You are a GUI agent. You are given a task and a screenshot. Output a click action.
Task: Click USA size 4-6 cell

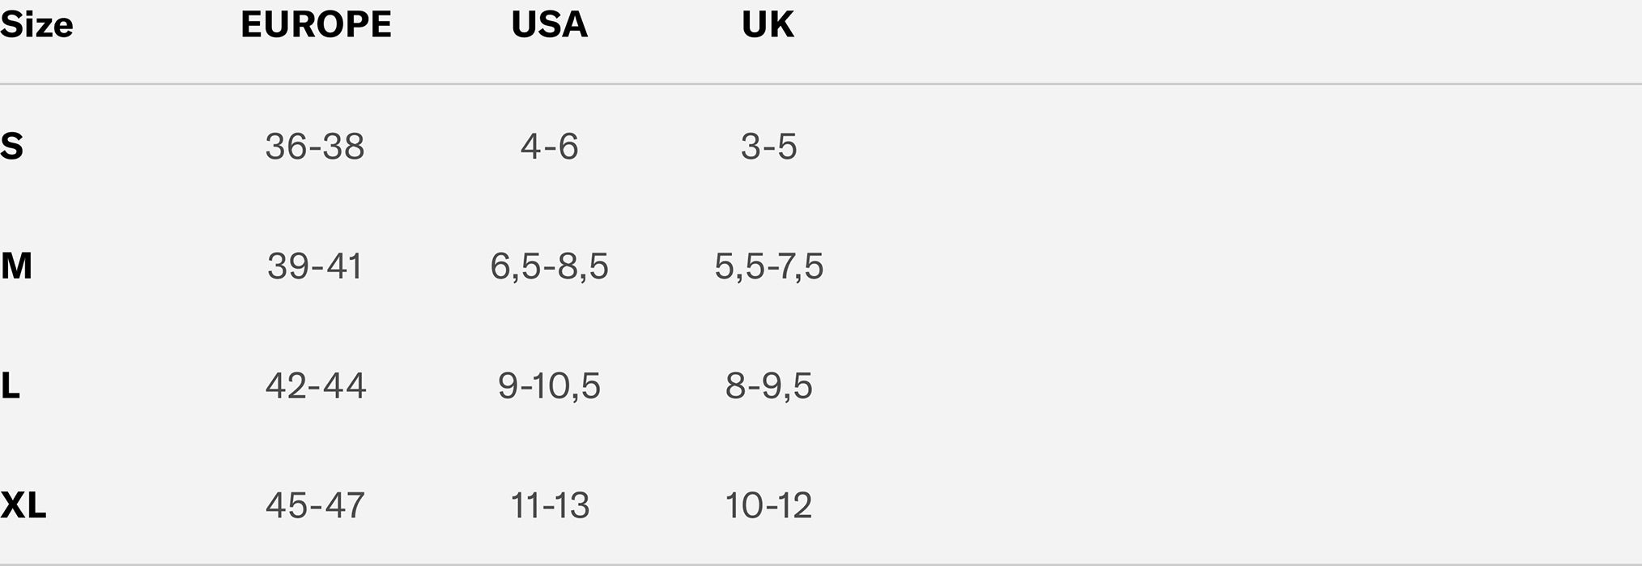click(549, 147)
